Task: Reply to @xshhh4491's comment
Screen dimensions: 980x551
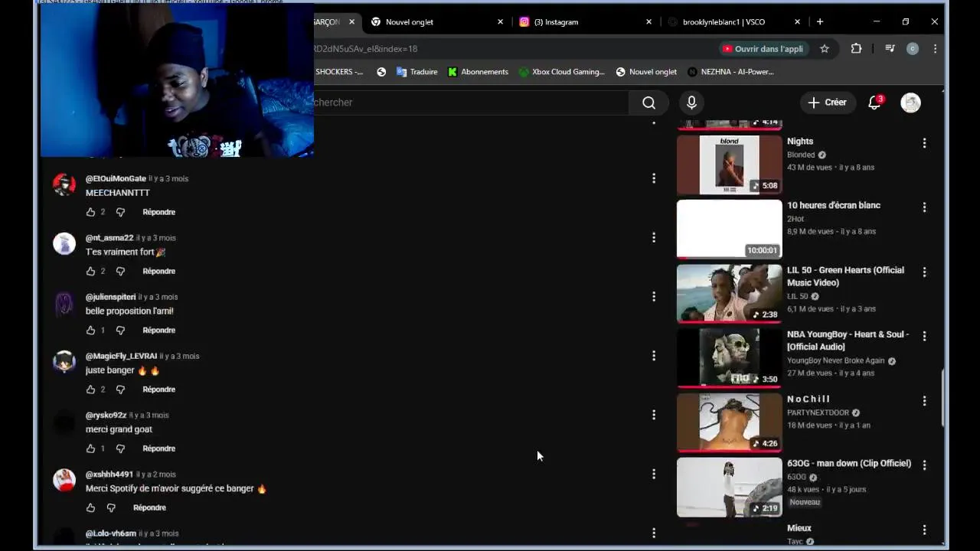Action: (149, 507)
